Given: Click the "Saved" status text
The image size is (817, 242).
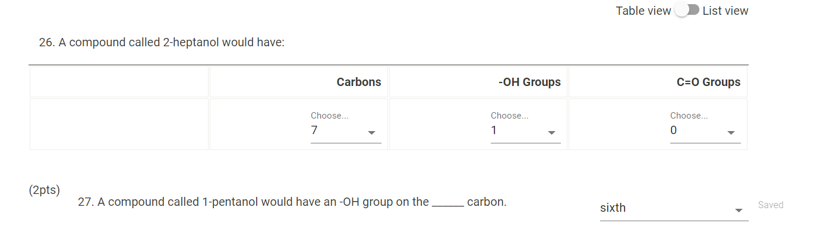Looking at the screenshot, I should [771, 205].
